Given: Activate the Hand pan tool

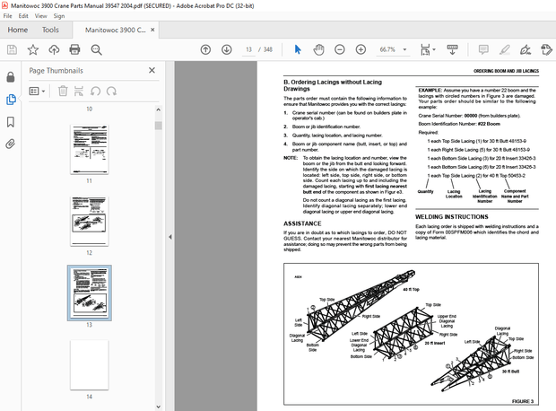Looking at the screenshot, I should (320, 49).
